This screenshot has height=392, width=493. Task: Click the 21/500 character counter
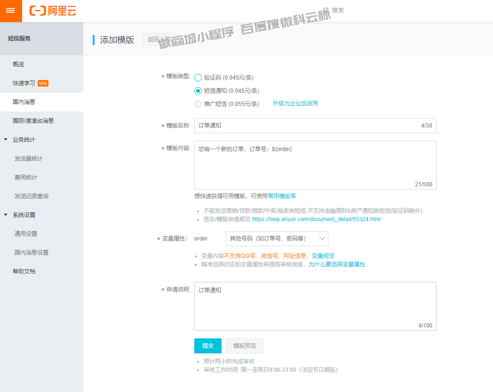(x=423, y=184)
